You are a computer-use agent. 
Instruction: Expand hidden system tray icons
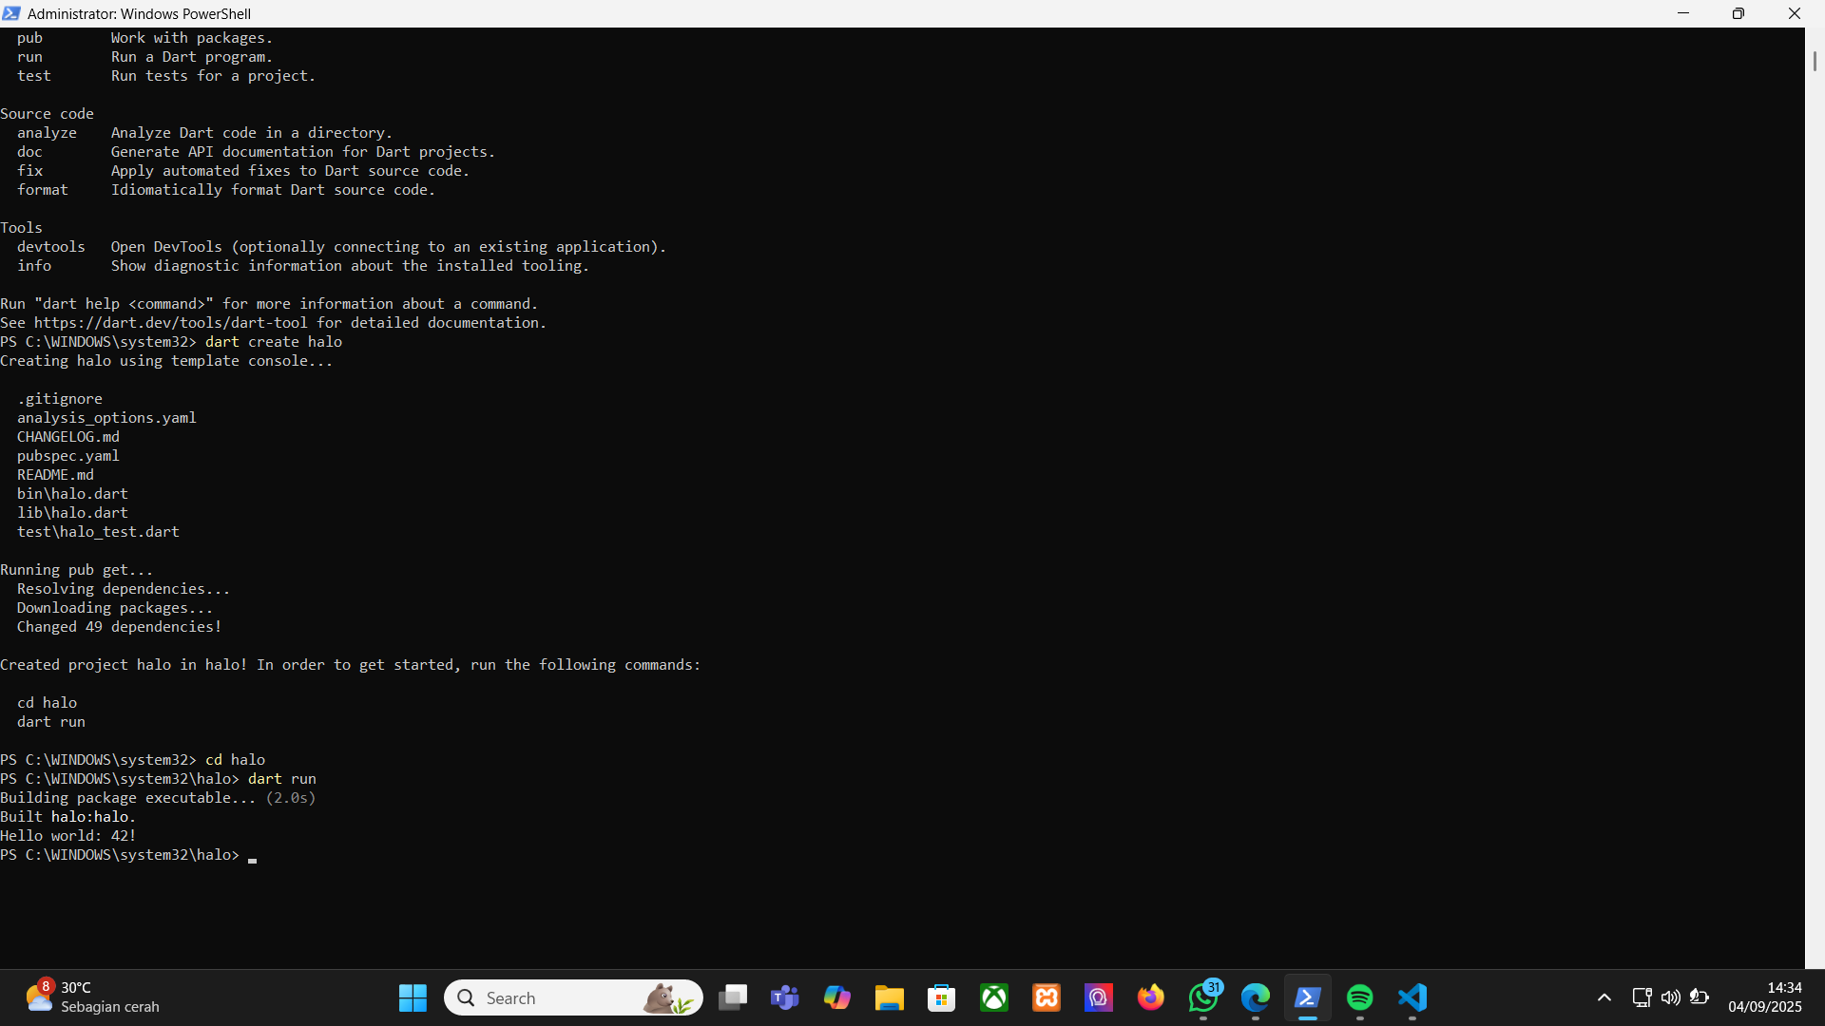coord(1604,997)
